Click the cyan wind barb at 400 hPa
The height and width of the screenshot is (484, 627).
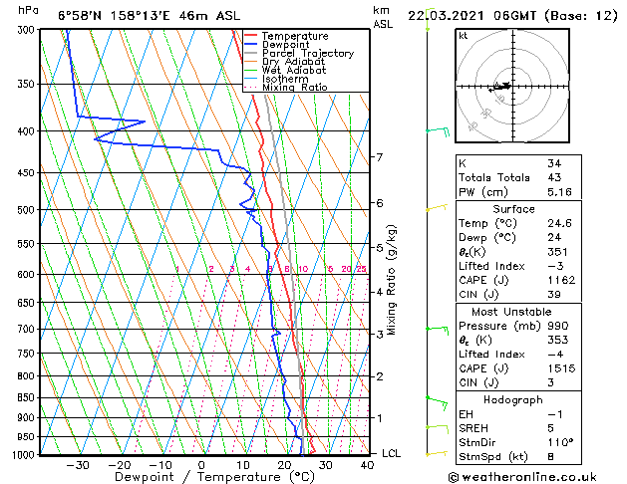click(x=438, y=131)
